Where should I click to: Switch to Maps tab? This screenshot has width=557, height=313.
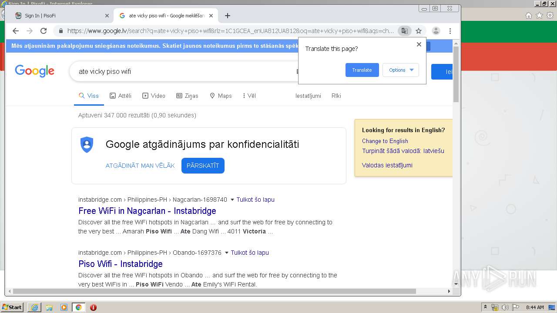[x=221, y=96]
